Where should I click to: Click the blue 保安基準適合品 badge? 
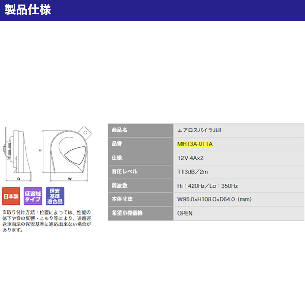pos(54,196)
